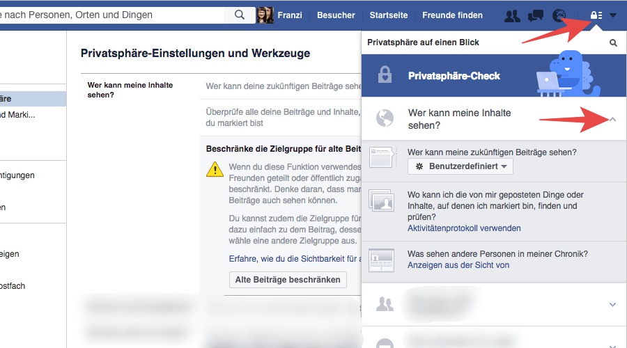Click the 'Privatsphäre auf einen Blick' heading

(423, 42)
